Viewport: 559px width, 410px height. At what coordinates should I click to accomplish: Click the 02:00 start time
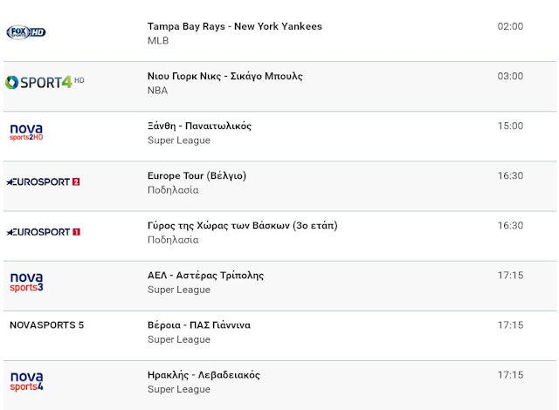pyautogui.click(x=510, y=26)
